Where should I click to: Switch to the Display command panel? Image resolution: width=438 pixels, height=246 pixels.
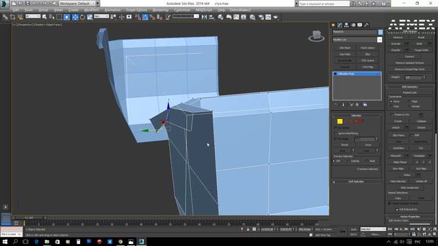[360, 25]
